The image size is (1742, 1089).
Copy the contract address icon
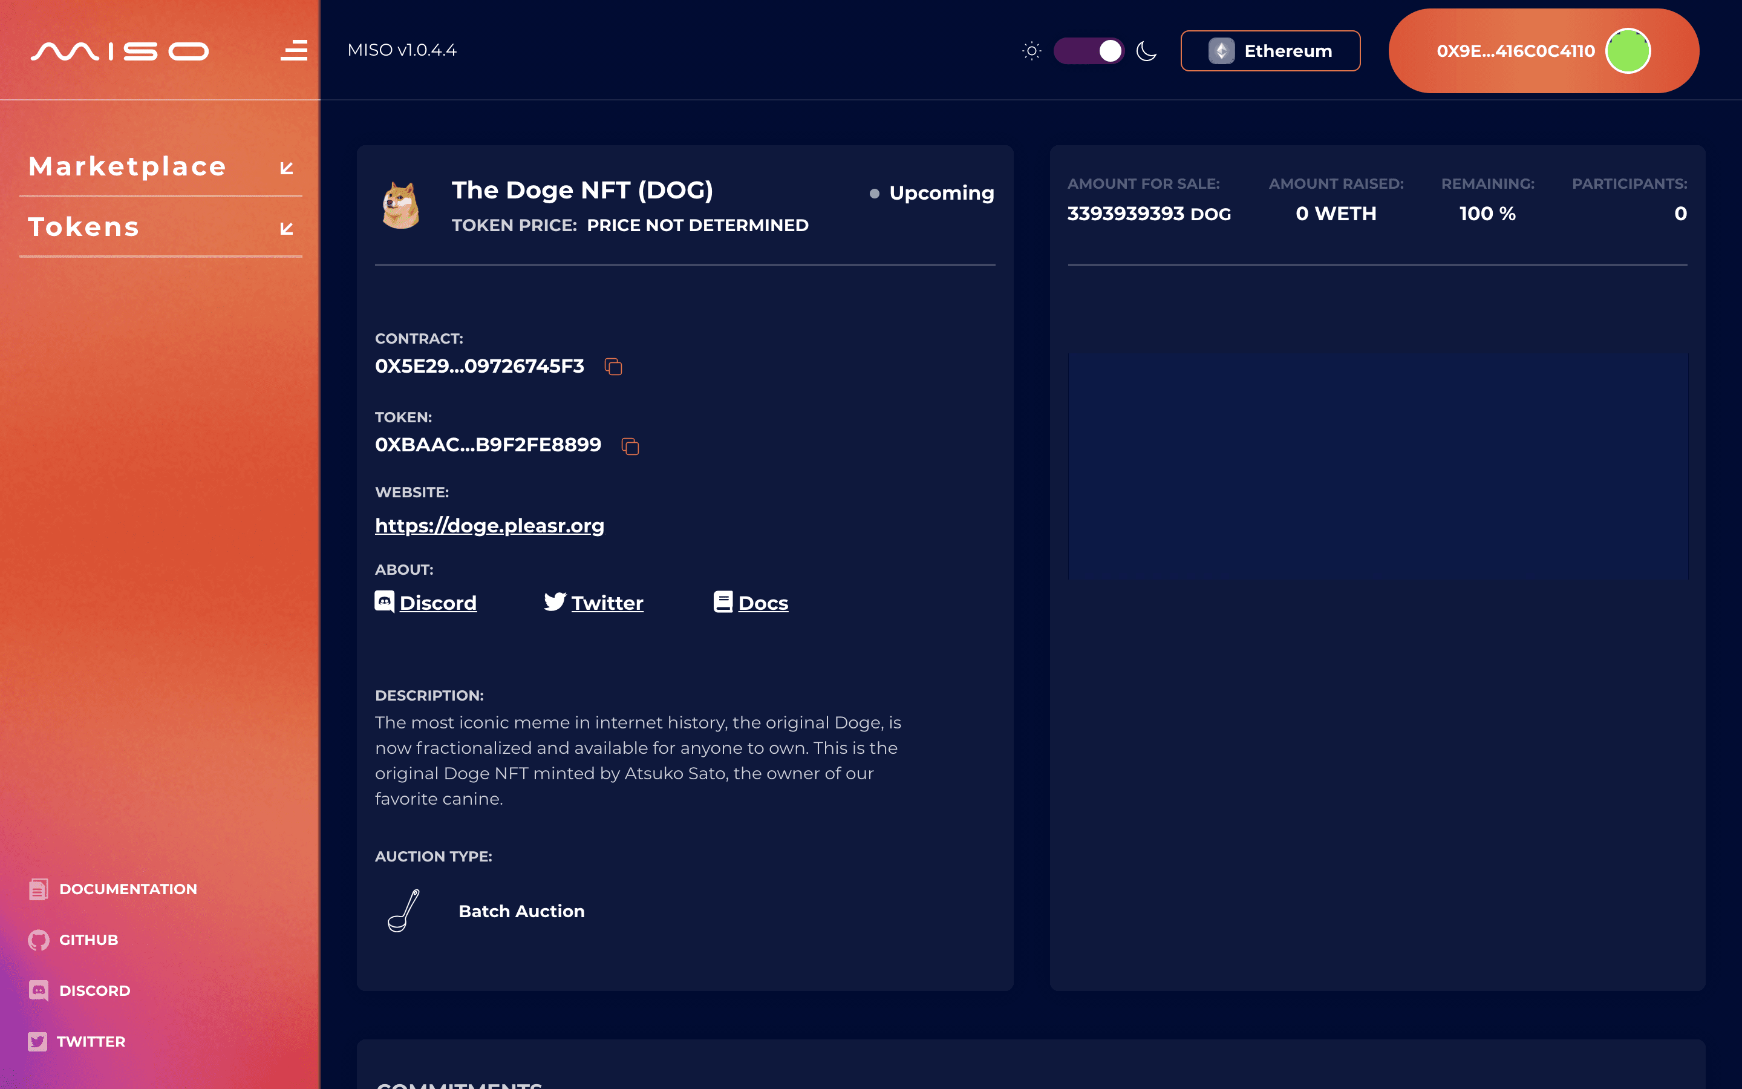click(613, 367)
